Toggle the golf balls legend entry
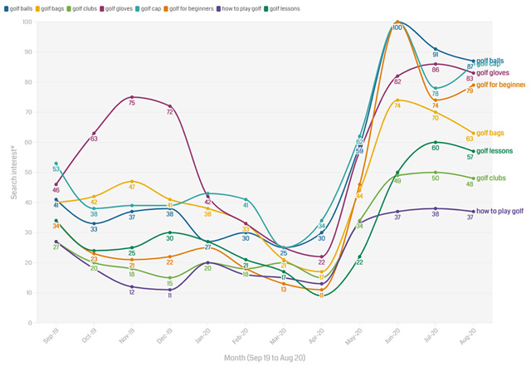The image size is (531, 376). pyautogui.click(x=18, y=9)
